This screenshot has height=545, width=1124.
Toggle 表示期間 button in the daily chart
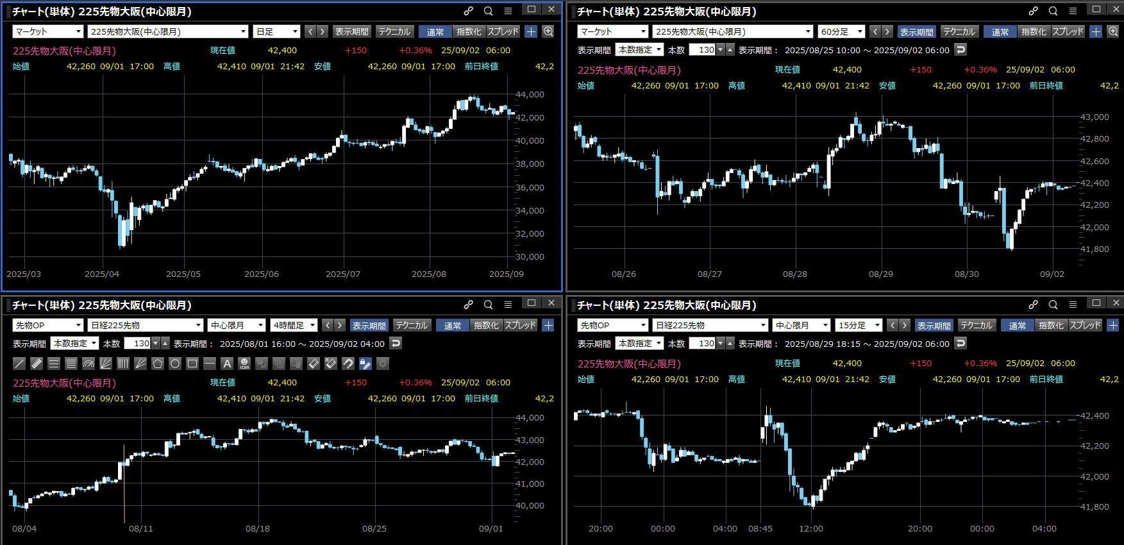click(351, 31)
